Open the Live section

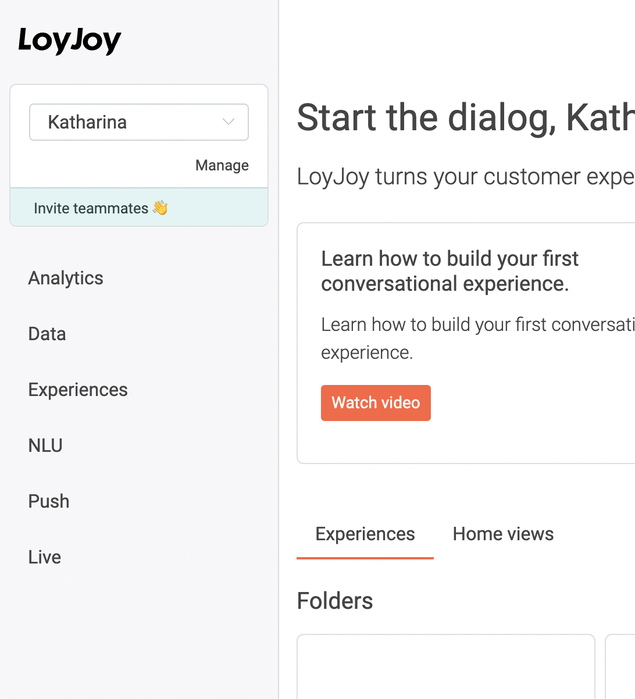[x=44, y=557]
